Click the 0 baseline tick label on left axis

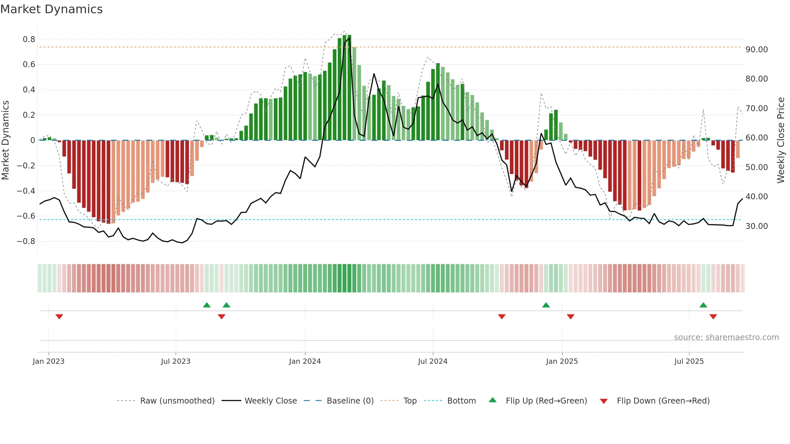33,140
